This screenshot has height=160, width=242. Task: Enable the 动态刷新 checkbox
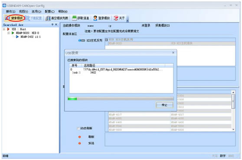[78, 128]
